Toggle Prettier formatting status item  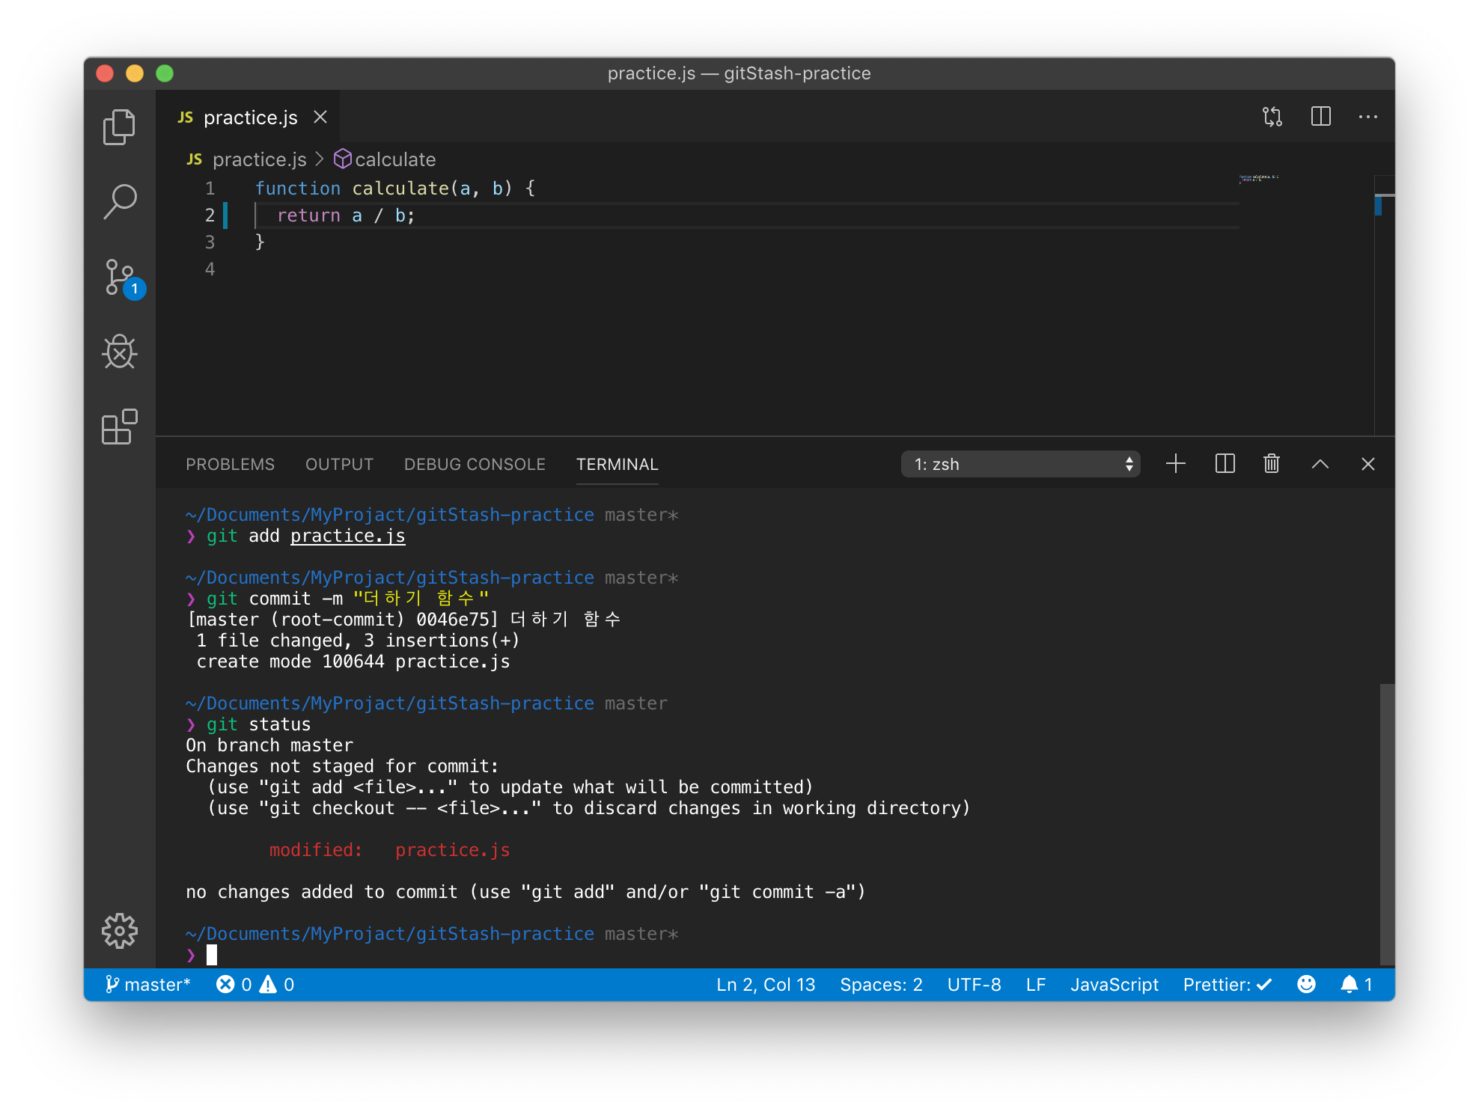1227,985
